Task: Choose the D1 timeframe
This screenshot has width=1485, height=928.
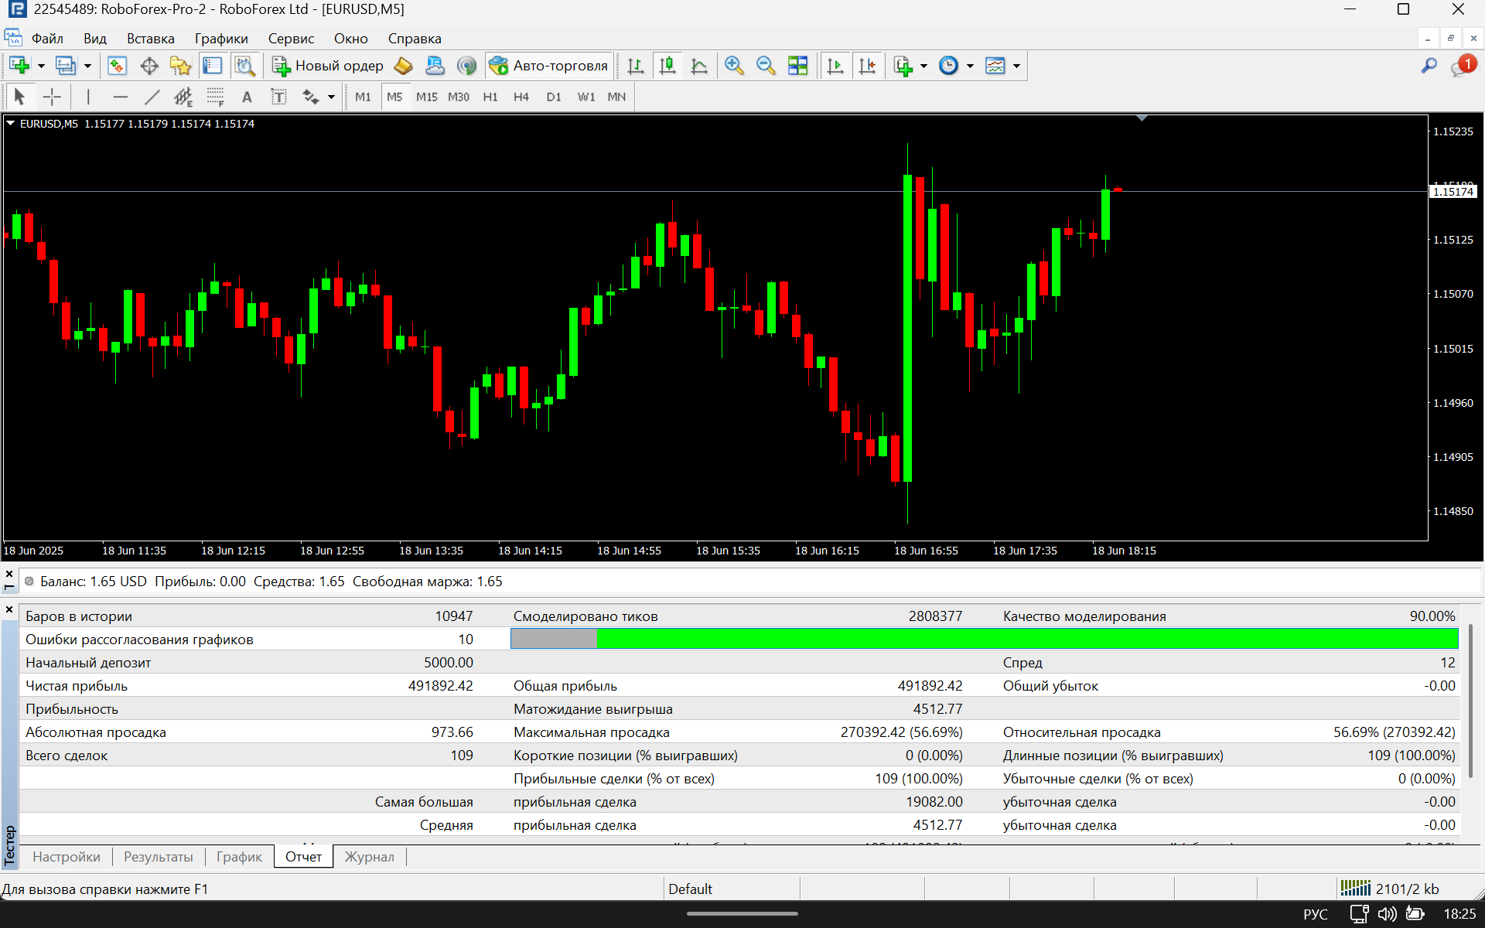Action: (x=554, y=97)
